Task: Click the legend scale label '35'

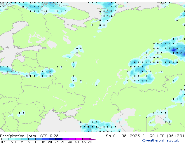Action: coord(70,142)
